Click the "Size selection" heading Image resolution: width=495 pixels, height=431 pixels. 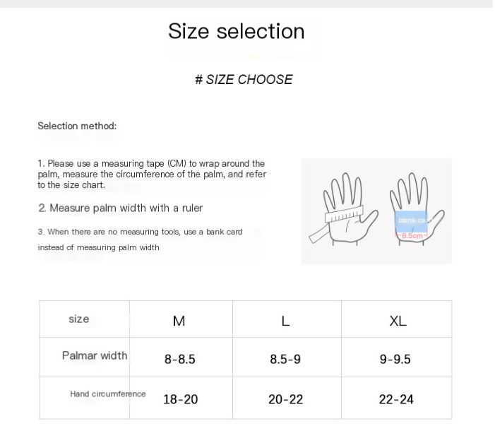point(236,31)
